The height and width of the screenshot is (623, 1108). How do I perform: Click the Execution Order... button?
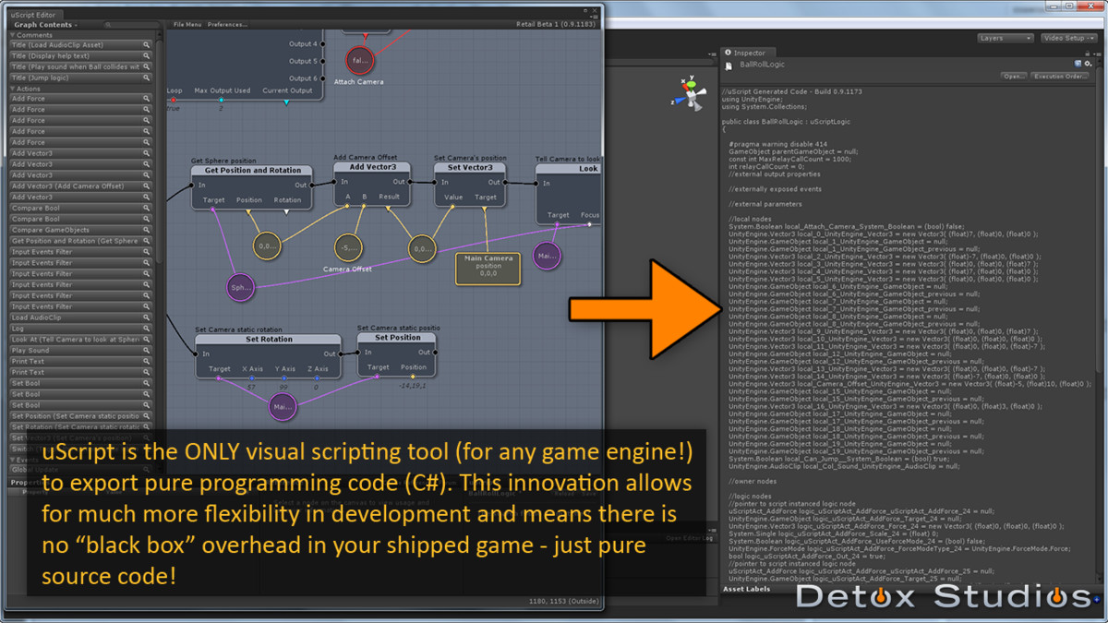(x=1062, y=77)
